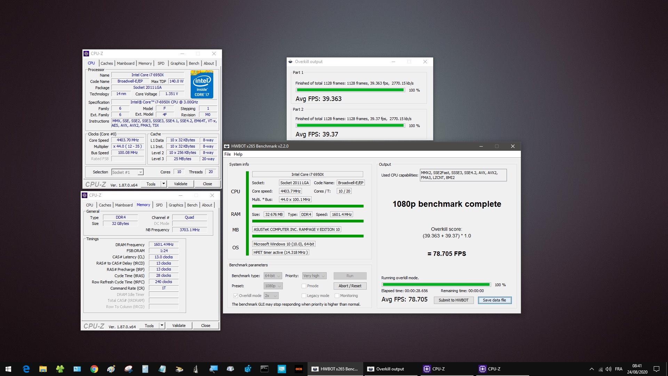Screen dimensions: 668x376
Task: Open the Benchmark type 64-bit dropdown
Action: pos(273,276)
